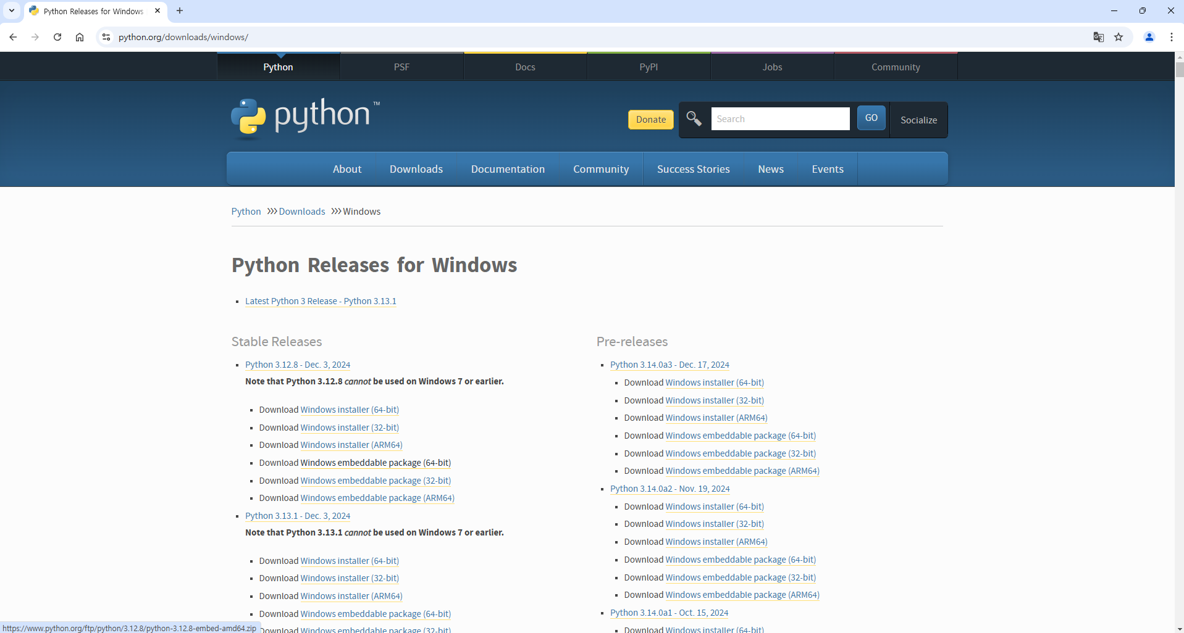Click the magnifying glass search icon
Viewport: 1184px width, 633px height.
click(694, 118)
